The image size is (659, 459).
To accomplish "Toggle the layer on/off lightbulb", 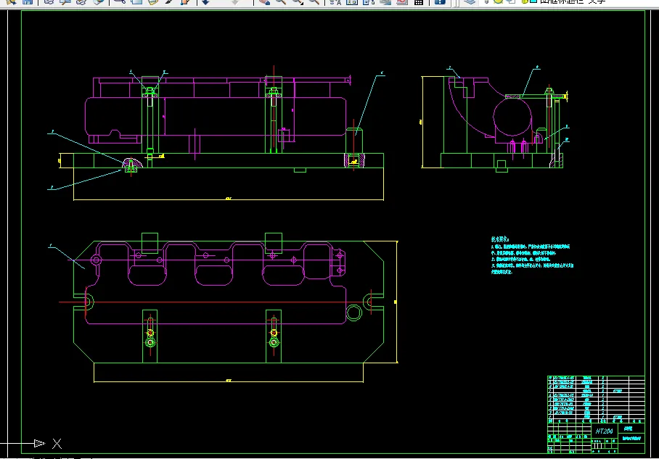I will pos(487,2).
